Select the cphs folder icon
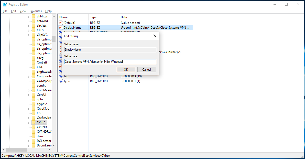Screen dimensions: 305x159 pyautogui.click(x=34, y=99)
